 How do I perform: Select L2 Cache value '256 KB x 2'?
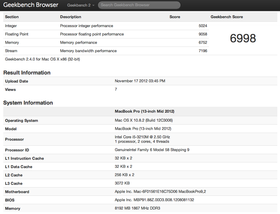coord(124,175)
